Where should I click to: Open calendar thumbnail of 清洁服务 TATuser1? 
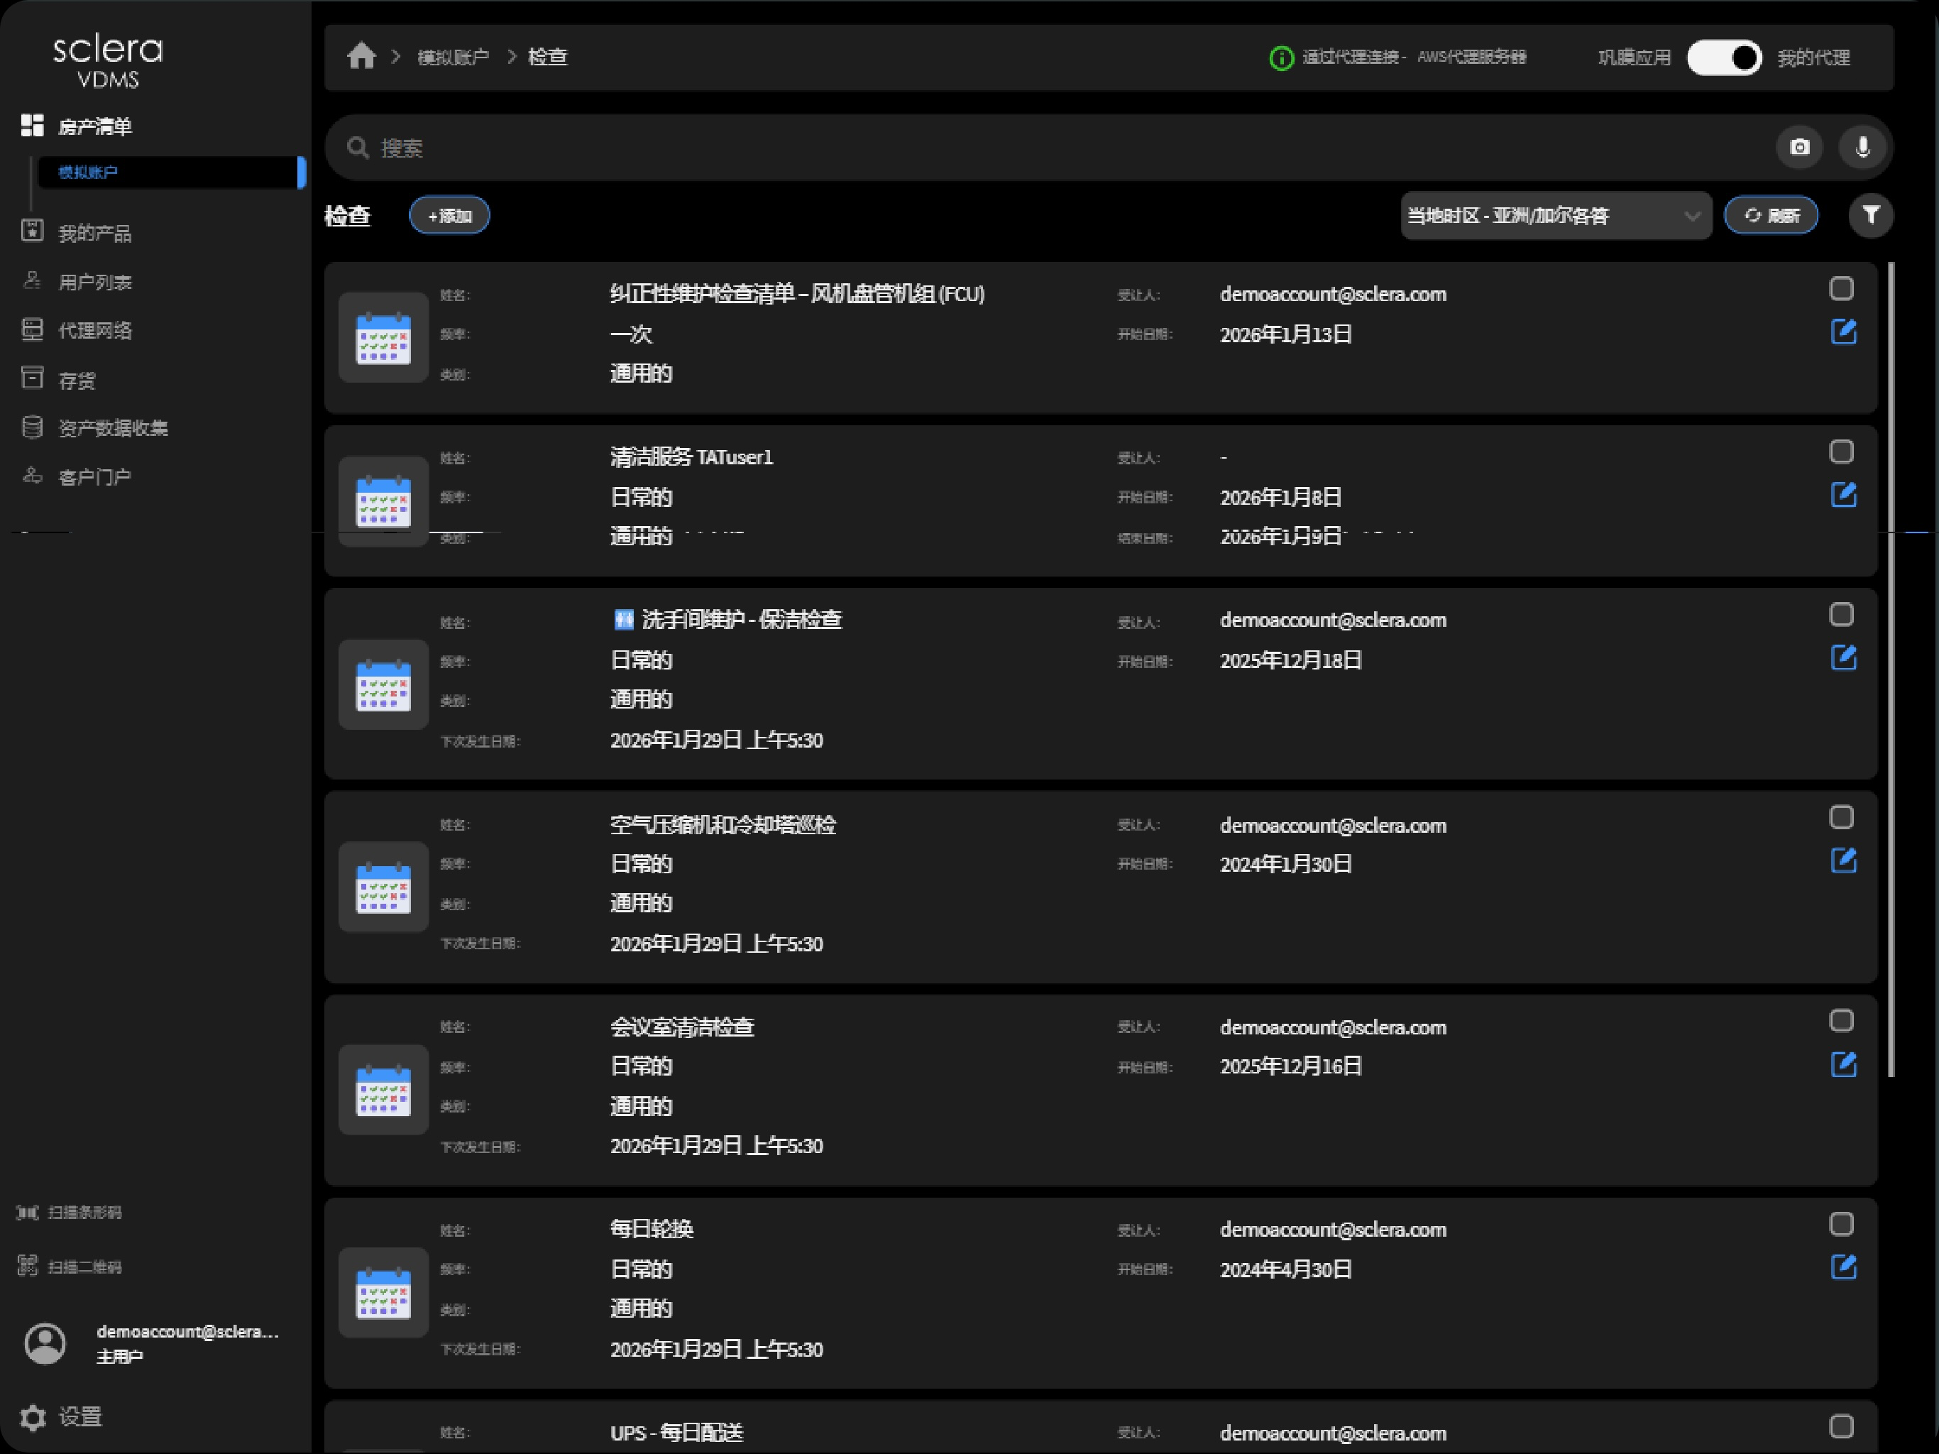[x=383, y=501]
